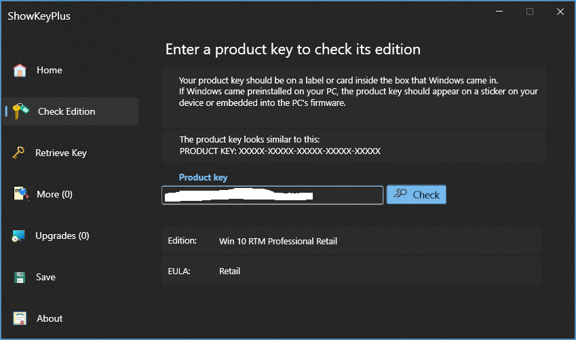Open Upgrades (0) section
The image size is (576, 340).
(62, 235)
